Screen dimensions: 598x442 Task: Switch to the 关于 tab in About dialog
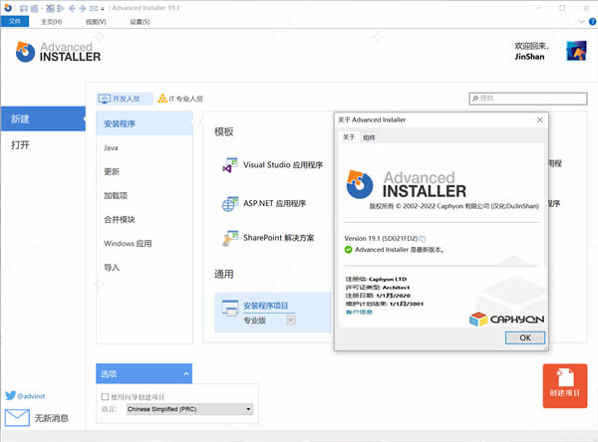point(349,137)
